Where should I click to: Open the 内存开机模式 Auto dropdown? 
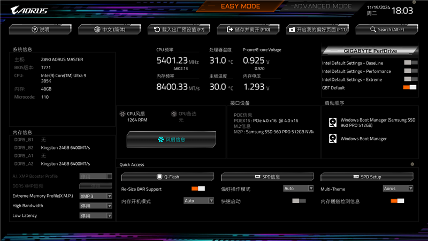(198, 201)
